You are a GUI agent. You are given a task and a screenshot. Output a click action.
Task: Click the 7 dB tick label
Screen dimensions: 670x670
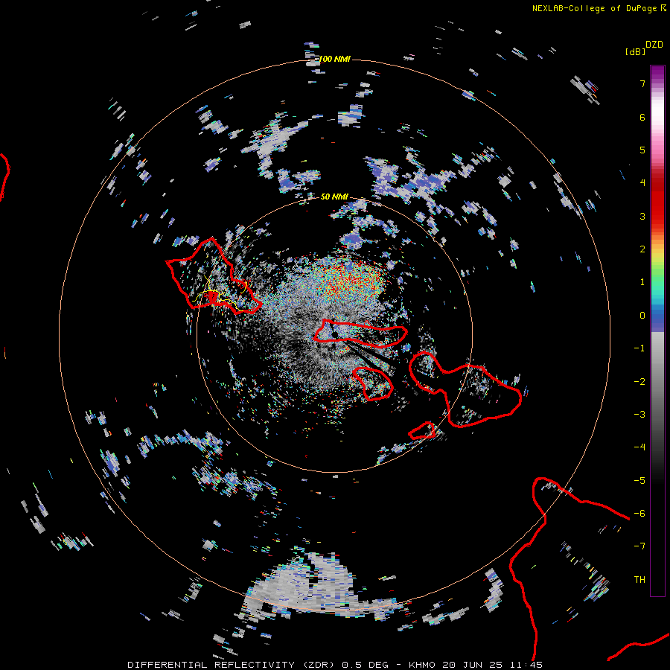coord(642,83)
